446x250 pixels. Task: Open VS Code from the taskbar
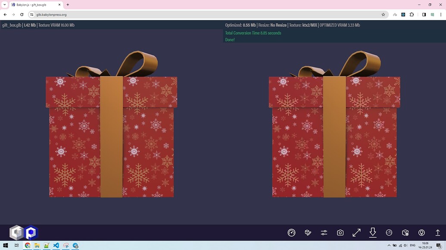[x=56, y=246]
